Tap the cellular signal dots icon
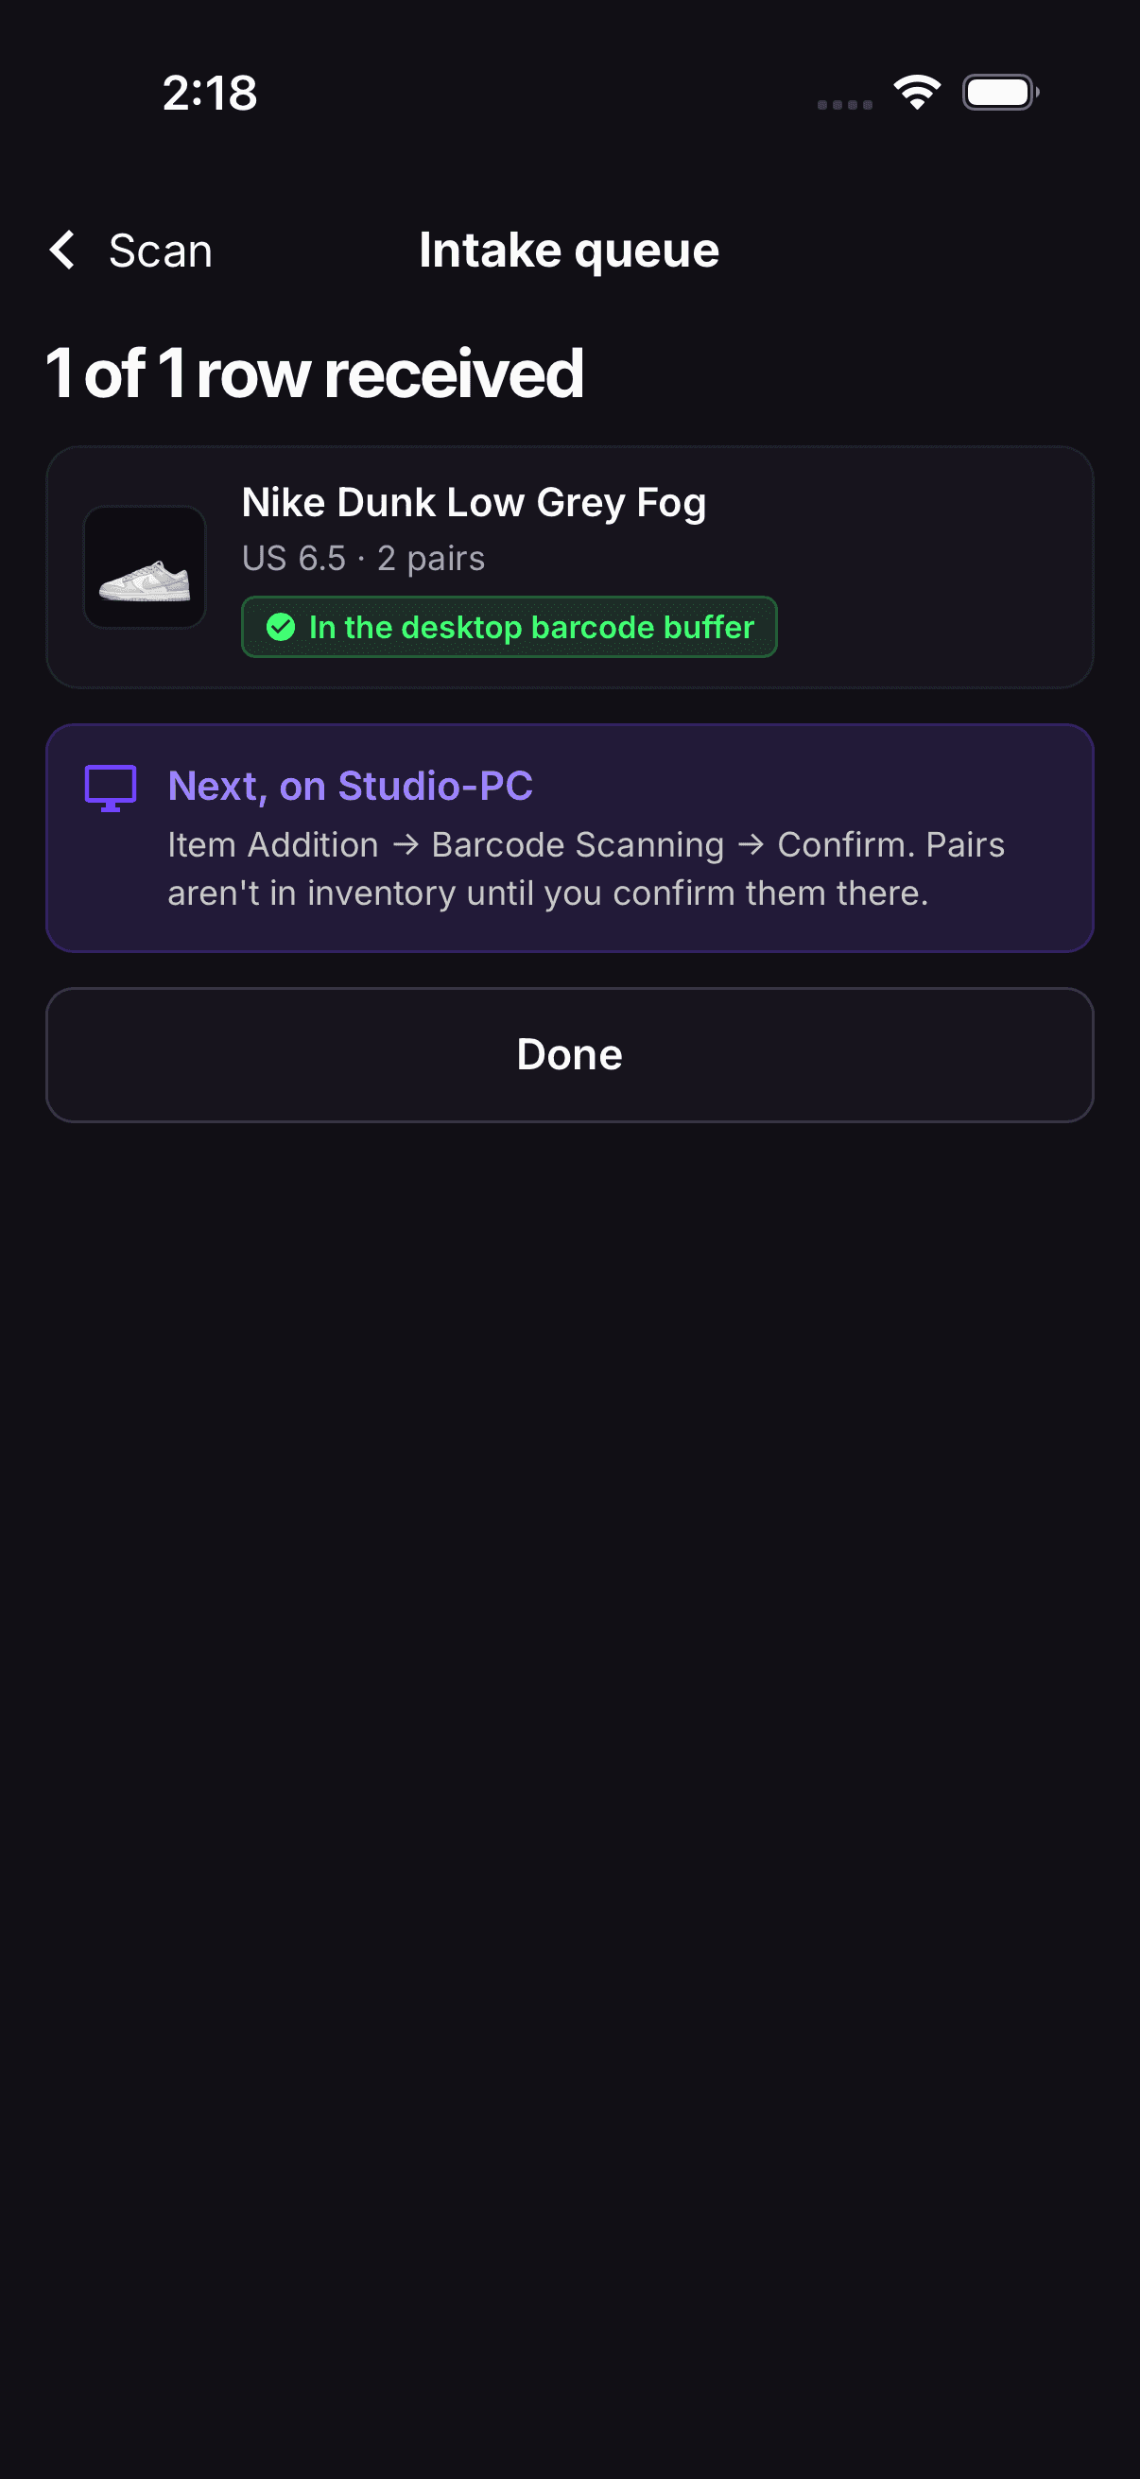This screenshot has height=2479, width=1140. click(845, 104)
